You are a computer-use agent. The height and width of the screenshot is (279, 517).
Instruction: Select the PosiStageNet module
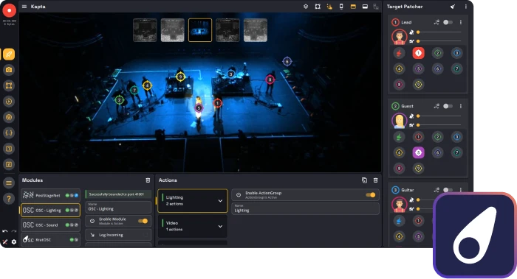point(50,195)
